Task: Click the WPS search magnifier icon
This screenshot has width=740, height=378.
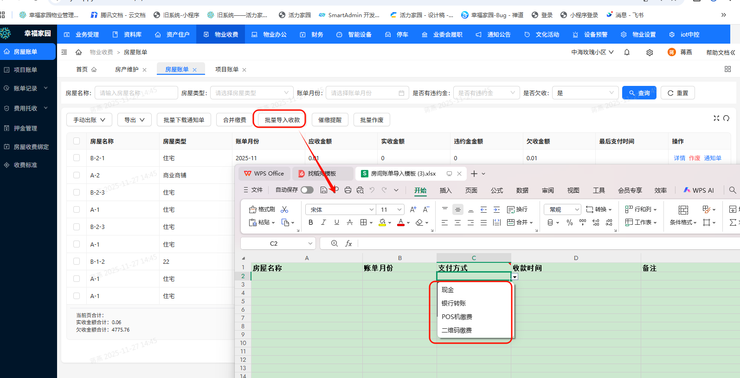Action: [x=733, y=190]
